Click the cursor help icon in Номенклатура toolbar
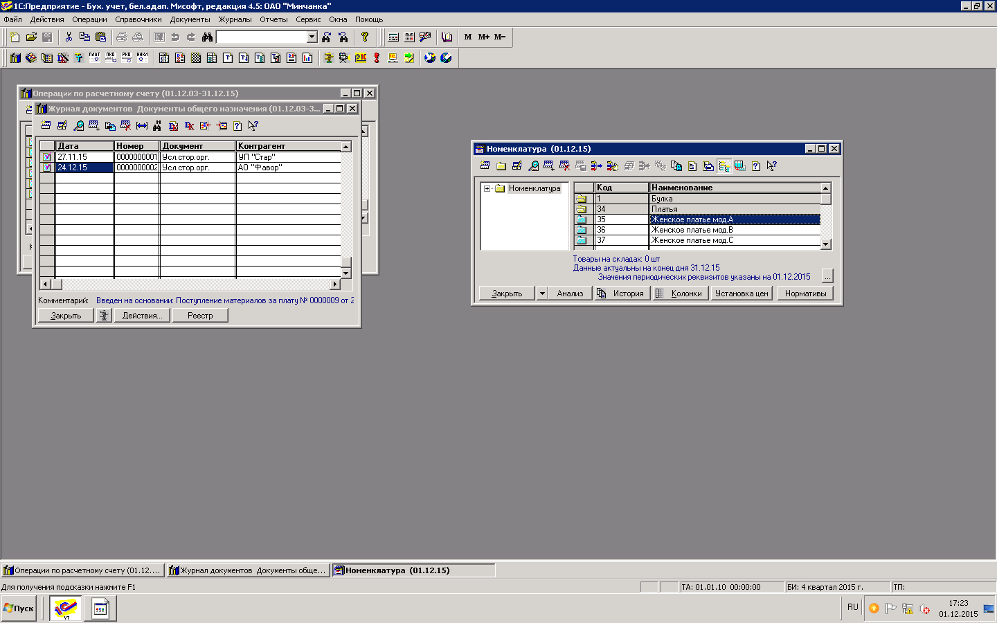Viewport: 997px width, 623px height. tap(772, 165)
